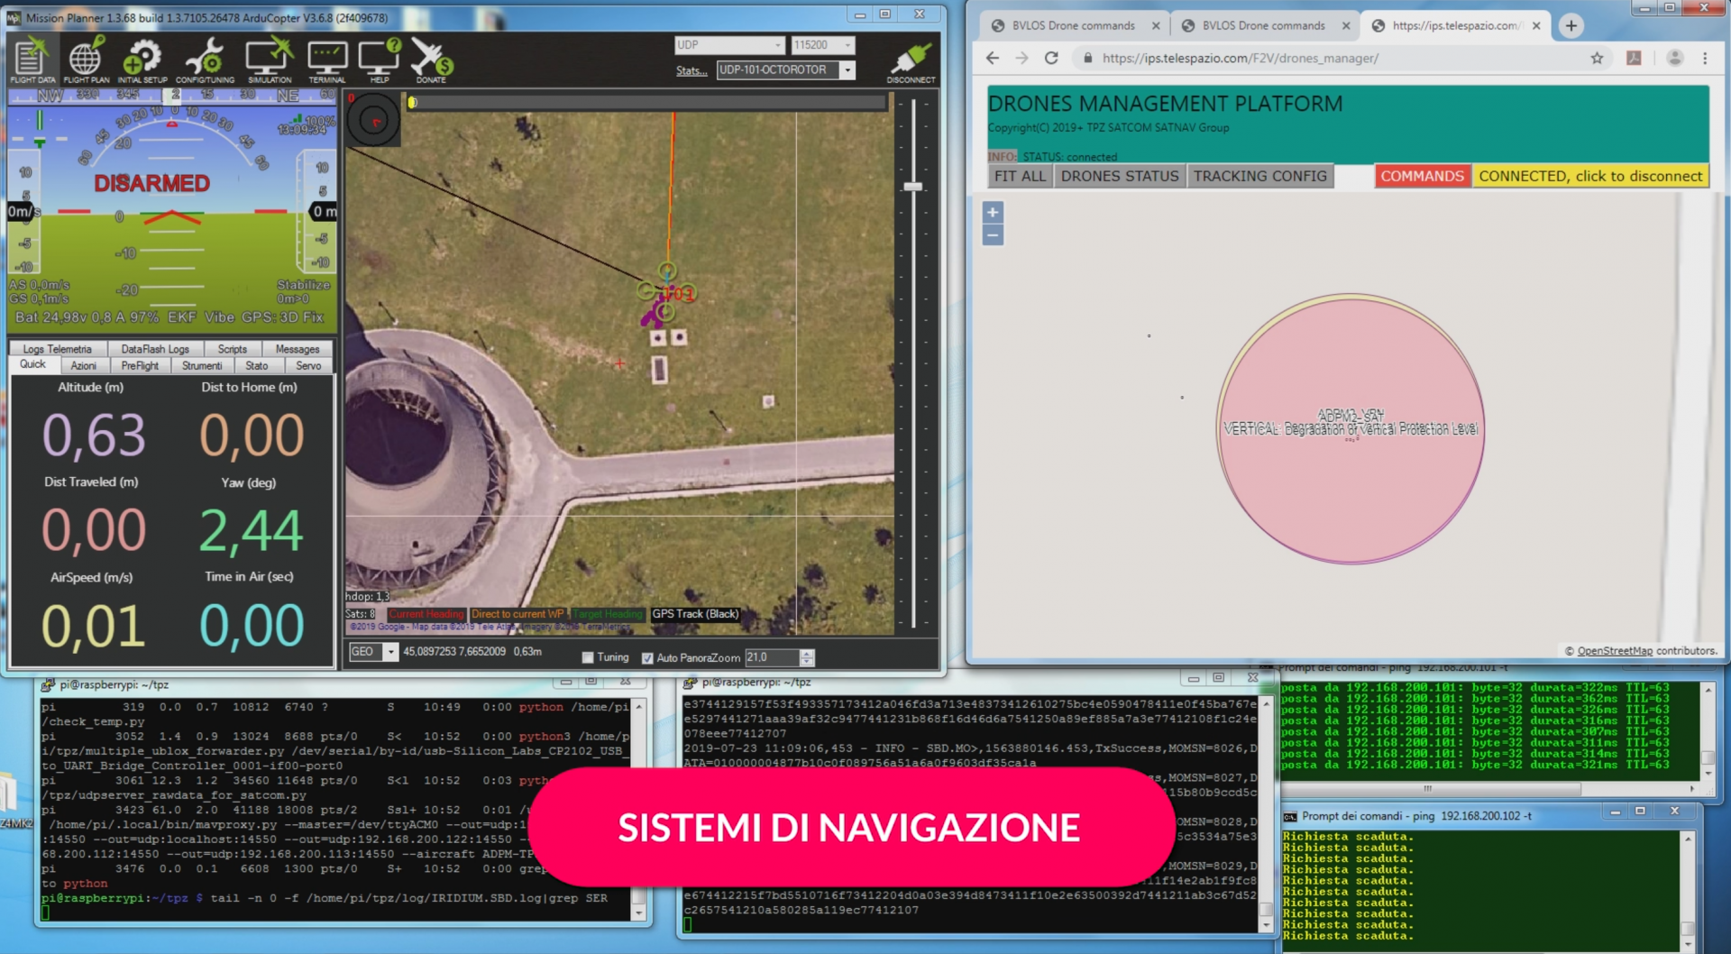Click the Yaw quick value 2,44
The width and height of the screenshot is (1731, 954).
pos(251,530)
